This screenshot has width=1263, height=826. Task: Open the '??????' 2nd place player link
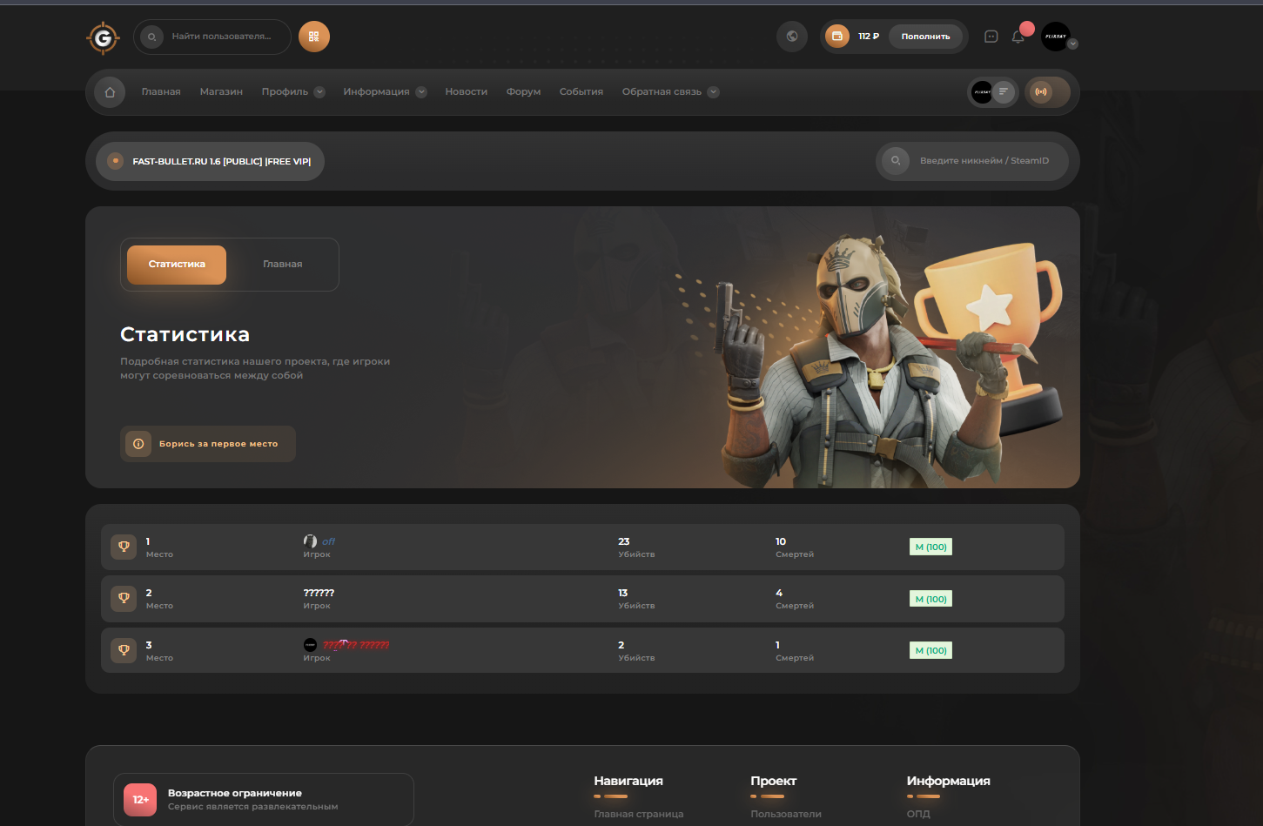(x=319, y=593)
